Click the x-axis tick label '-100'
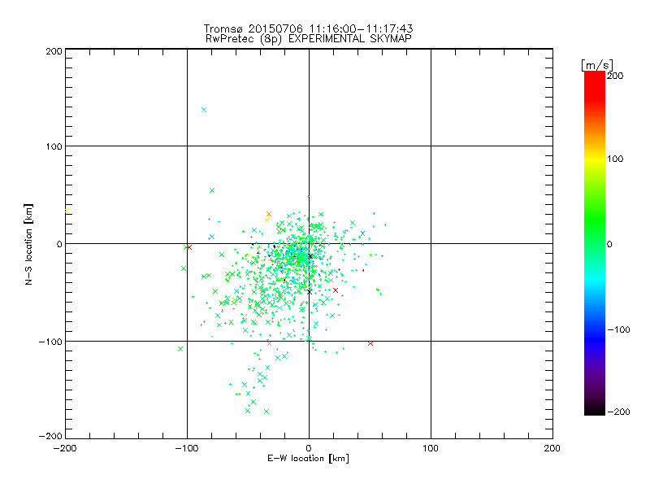 (187, 449)
